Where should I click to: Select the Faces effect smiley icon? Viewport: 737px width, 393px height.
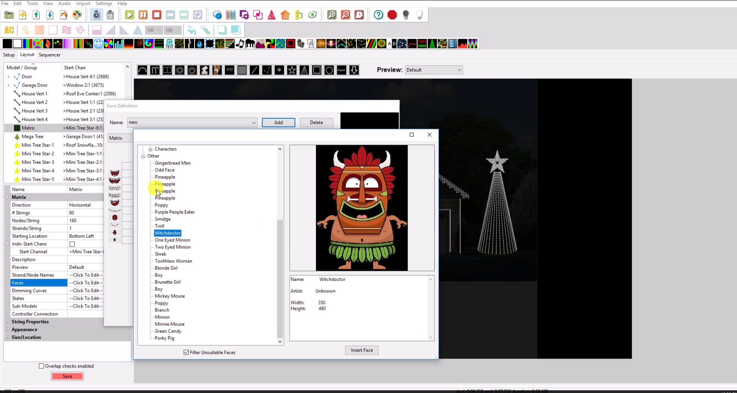[x=99, y=44]
